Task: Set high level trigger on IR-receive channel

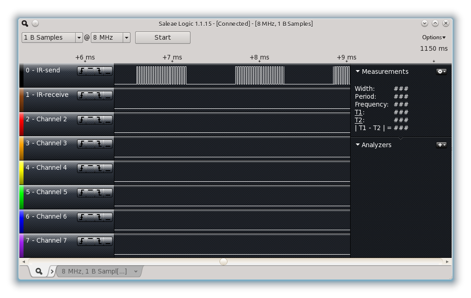Action: point(90,95)
